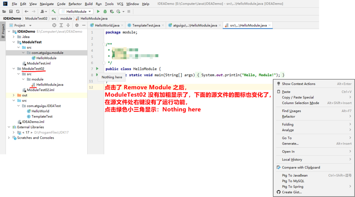
Task: Open the Tools menu
Action: (109, 4)
